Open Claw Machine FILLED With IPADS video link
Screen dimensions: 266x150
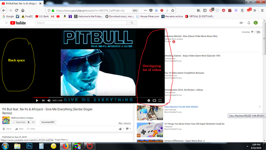click(x=181, y=107)
